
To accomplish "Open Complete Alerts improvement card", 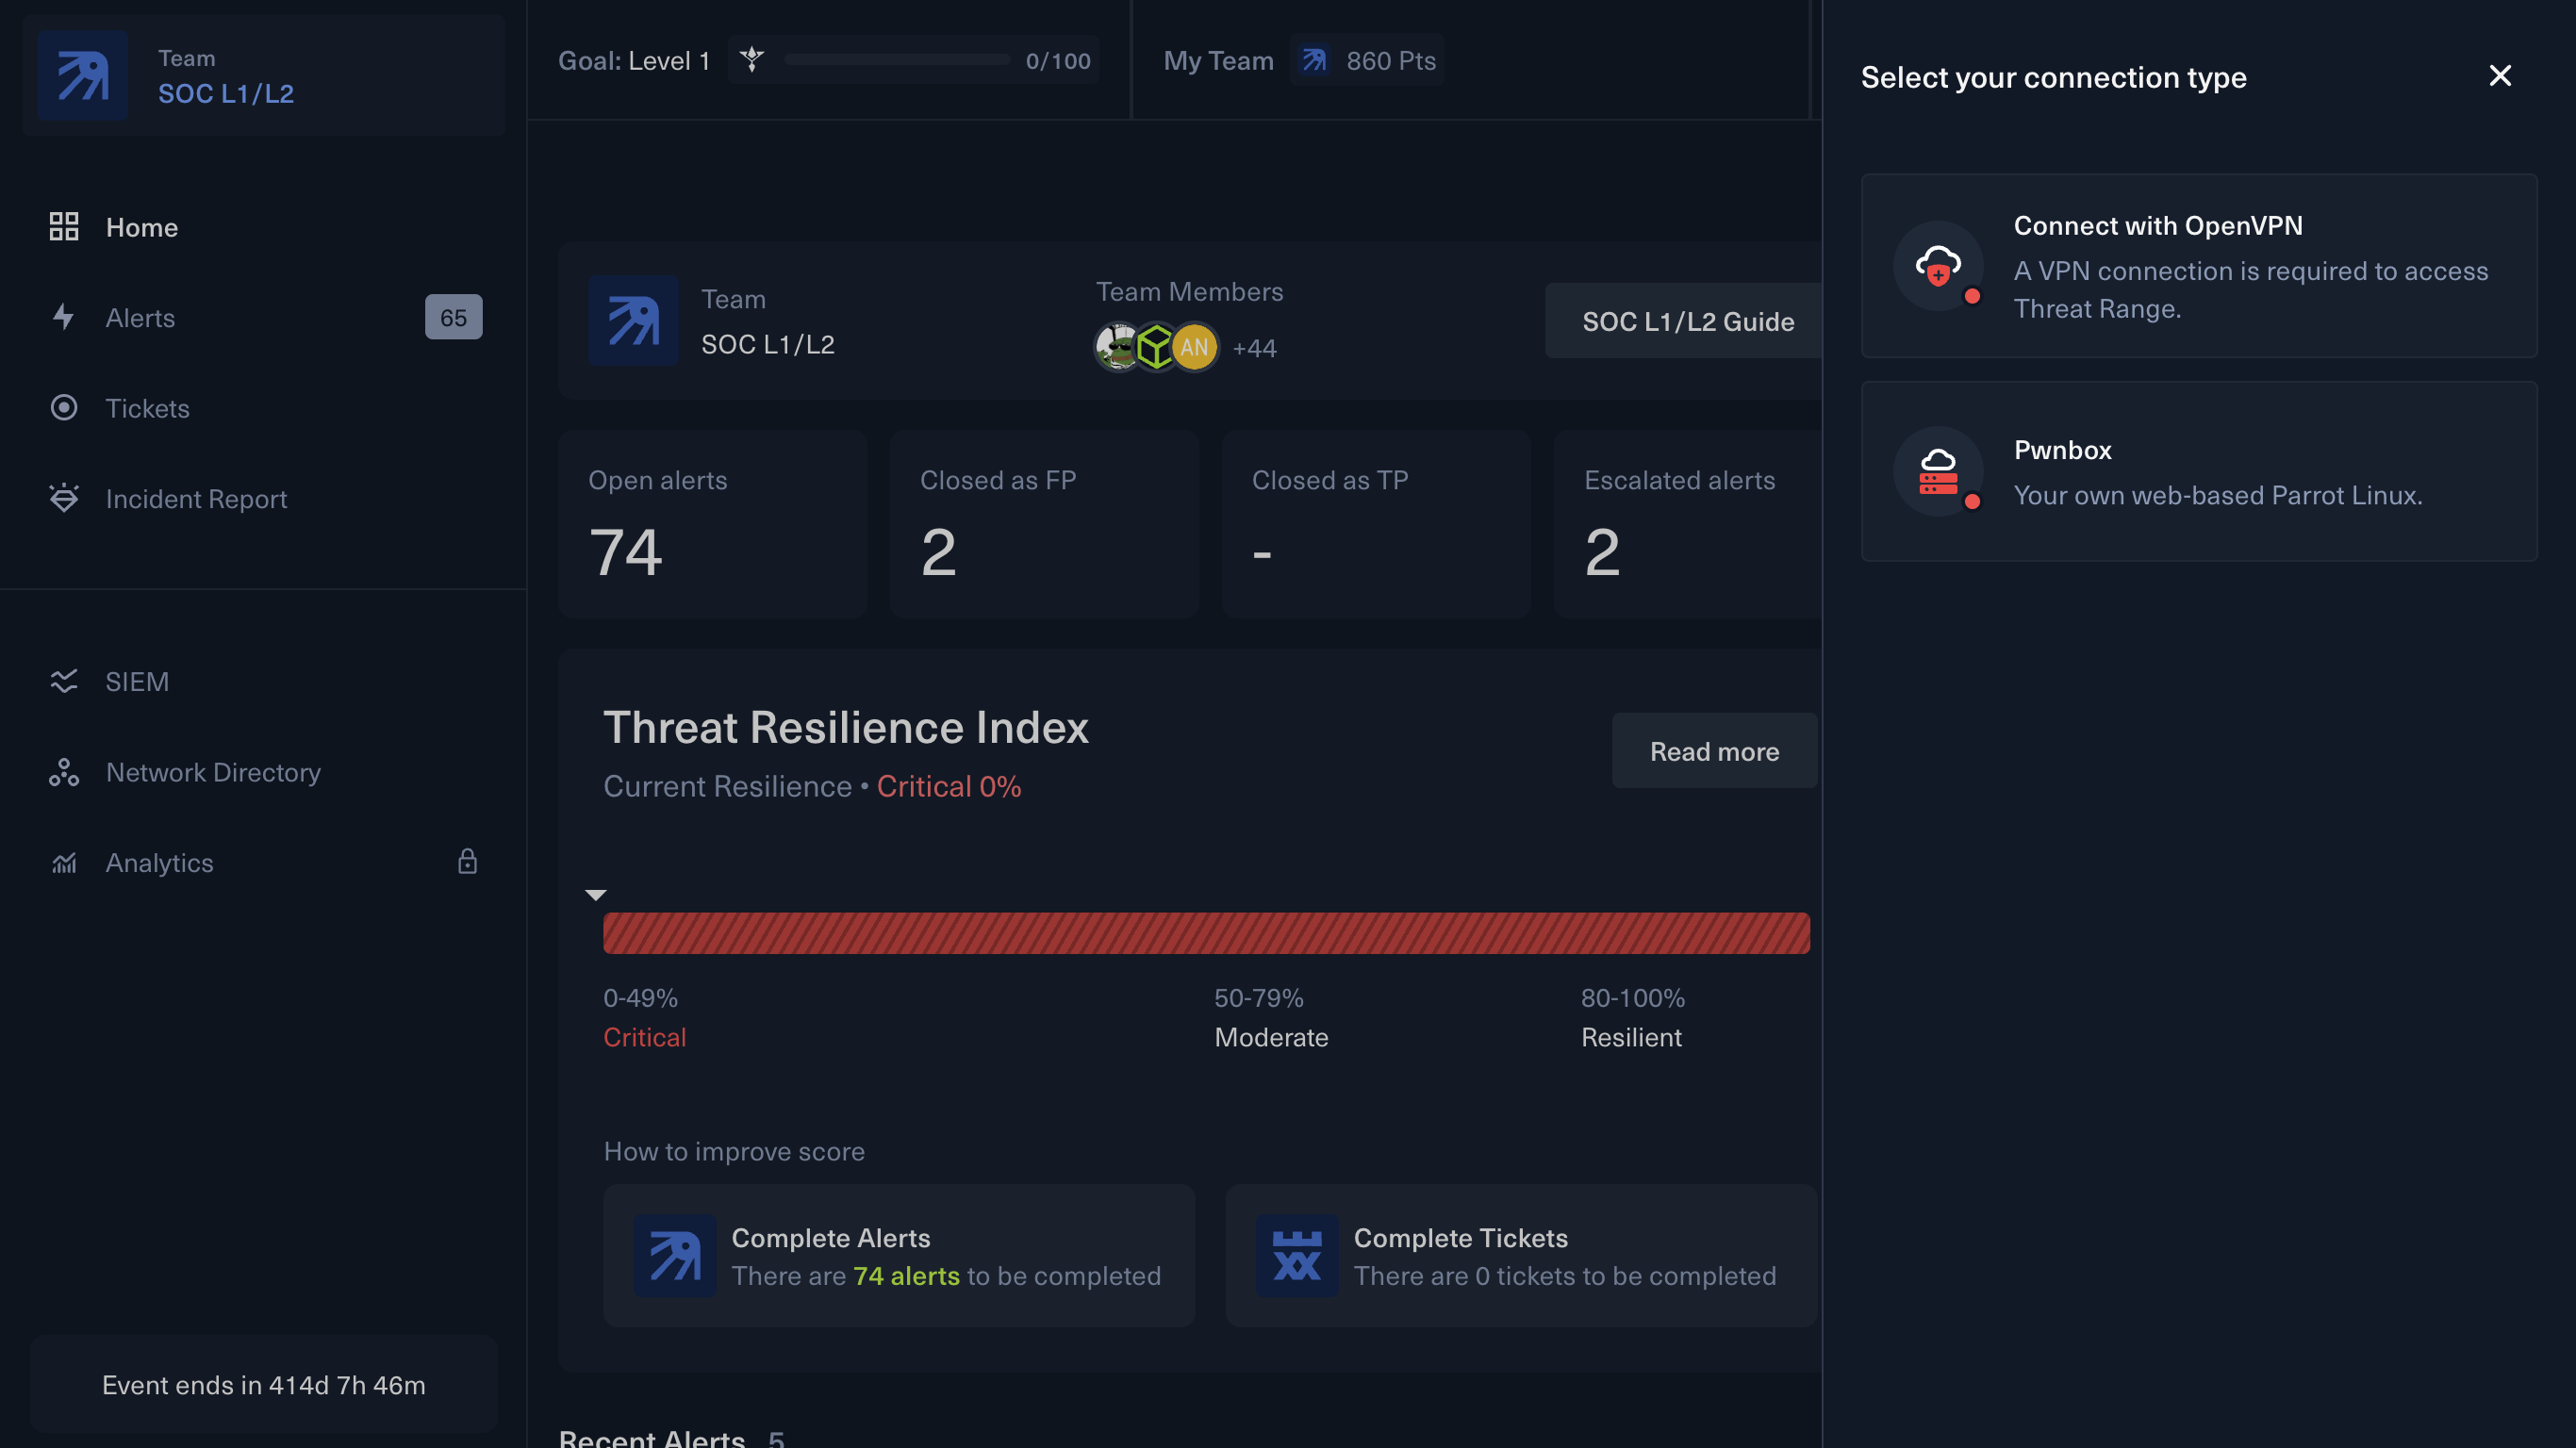I will pyautogui.click(x=898, y=1256).
